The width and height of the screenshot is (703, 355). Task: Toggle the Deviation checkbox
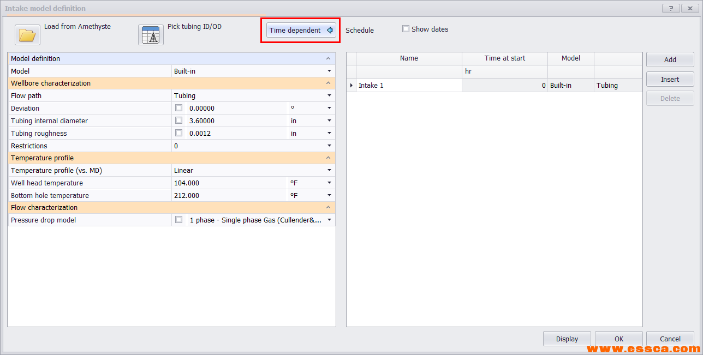coord(178,108)
